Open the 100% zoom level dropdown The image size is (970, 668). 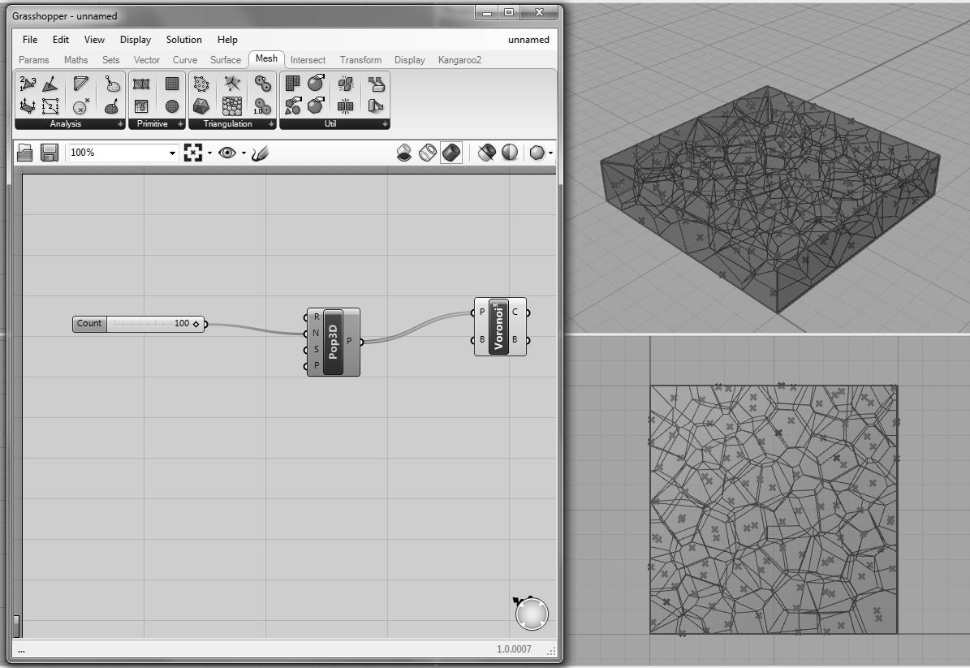pyautogui.click(x=172, y=153)
